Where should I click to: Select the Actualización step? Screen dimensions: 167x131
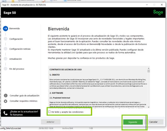[16, 59]
